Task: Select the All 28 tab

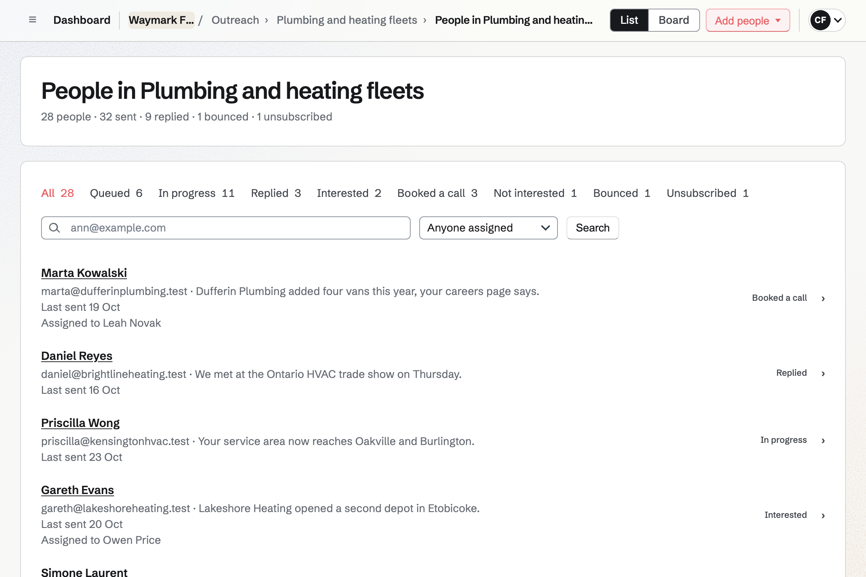Action: [x=57, y=193]
